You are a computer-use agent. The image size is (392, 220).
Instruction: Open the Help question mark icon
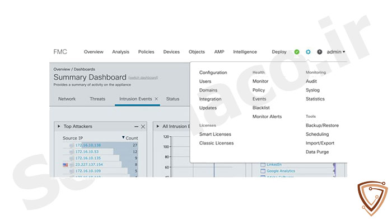pos(320,52)
